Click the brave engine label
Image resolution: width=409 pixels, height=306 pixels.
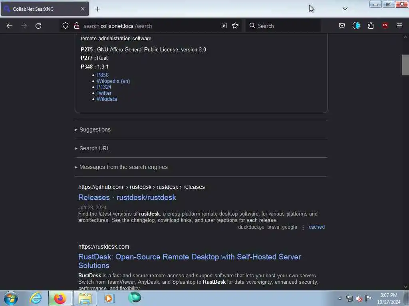pyautogui.click(x=273, y=227)
